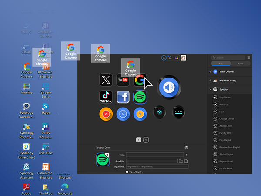Select Play/Pause in the Spotify list
The width and height of the screenshot is (261, 196).
(225, 97)
